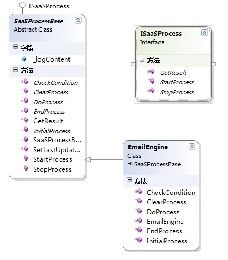Click the ClearProcess method icon in SaaSProcessBase
Image resolution: width=228 pixels, height=260 pixels.
pyautogui.click(x=24, y=91)
